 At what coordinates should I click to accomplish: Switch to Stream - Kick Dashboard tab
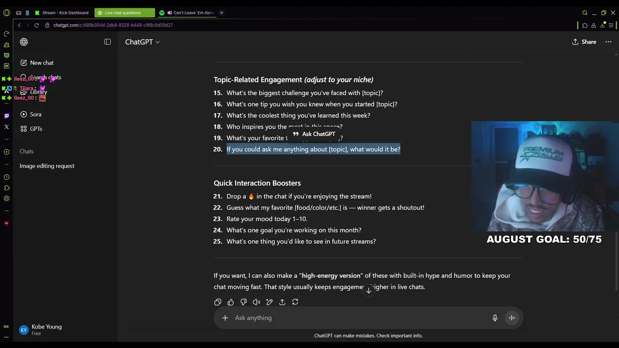(62, 13)
